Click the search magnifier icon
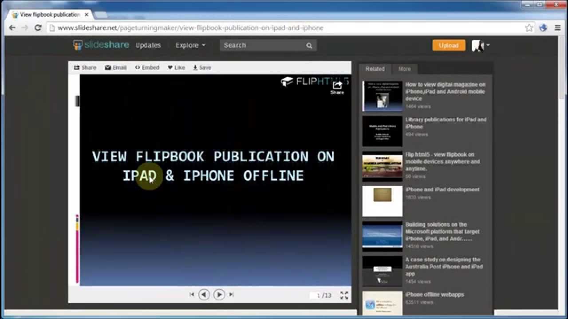 click(309, 45)
